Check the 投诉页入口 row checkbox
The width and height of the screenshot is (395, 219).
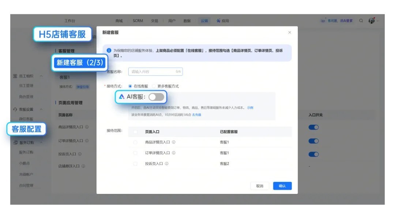pyautogui.click(x=135, y=164)
